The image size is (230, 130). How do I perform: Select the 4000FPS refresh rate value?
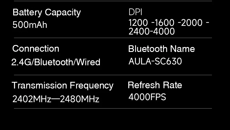[x=147, y=97]
